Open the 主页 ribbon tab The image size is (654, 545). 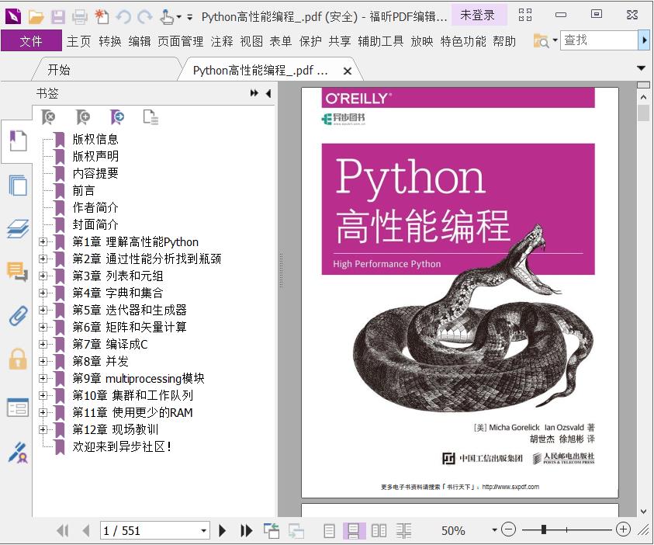[x=78, y=41]
